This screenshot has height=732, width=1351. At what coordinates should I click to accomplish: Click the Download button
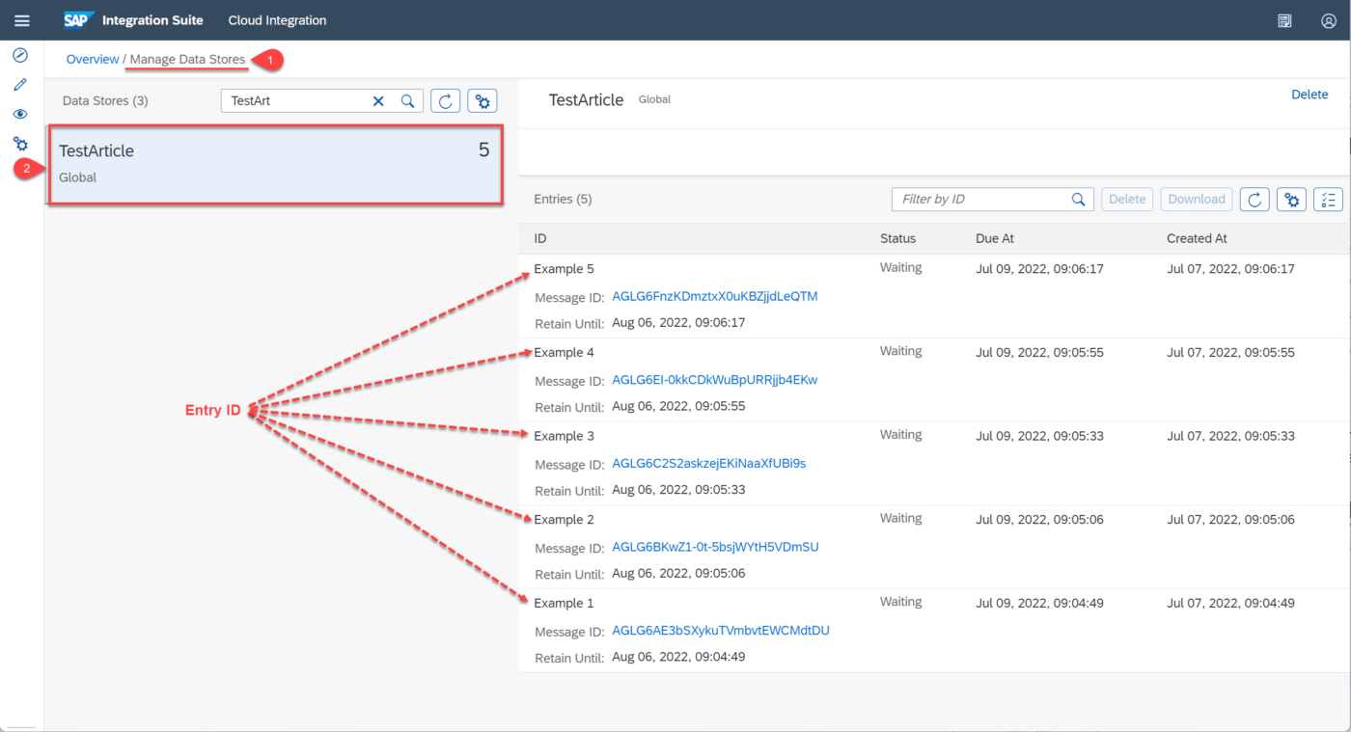point(1197,200)
